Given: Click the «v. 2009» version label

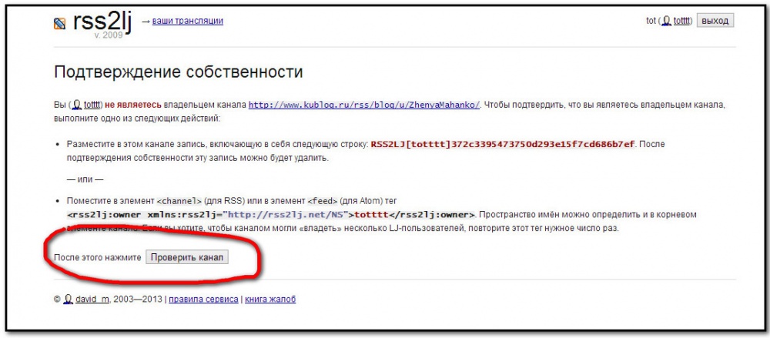Looking at the screenshot, I should 112,36.
